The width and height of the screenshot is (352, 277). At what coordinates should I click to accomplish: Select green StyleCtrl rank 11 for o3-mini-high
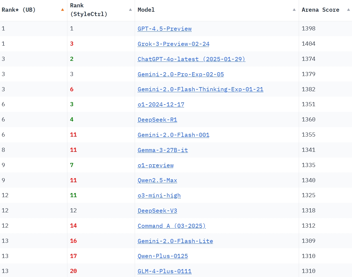coord(73,195)
